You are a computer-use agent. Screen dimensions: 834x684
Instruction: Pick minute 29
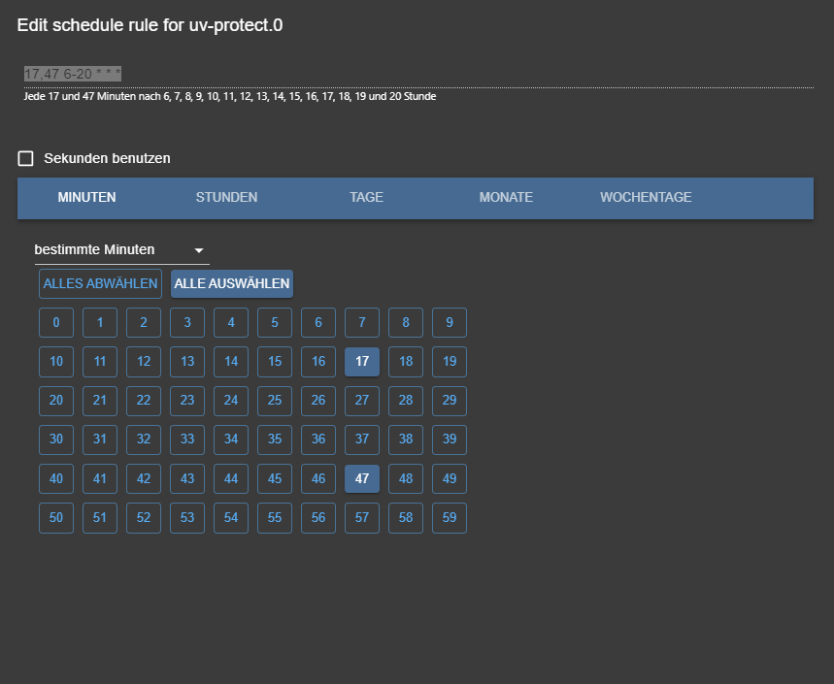(x=450, y=401)
